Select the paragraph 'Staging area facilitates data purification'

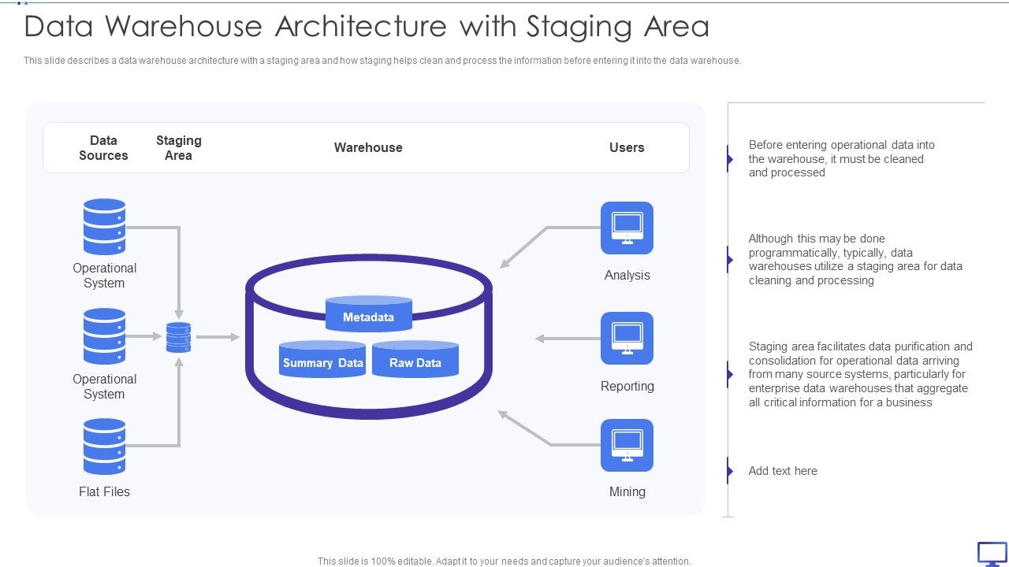coord(861,374)
